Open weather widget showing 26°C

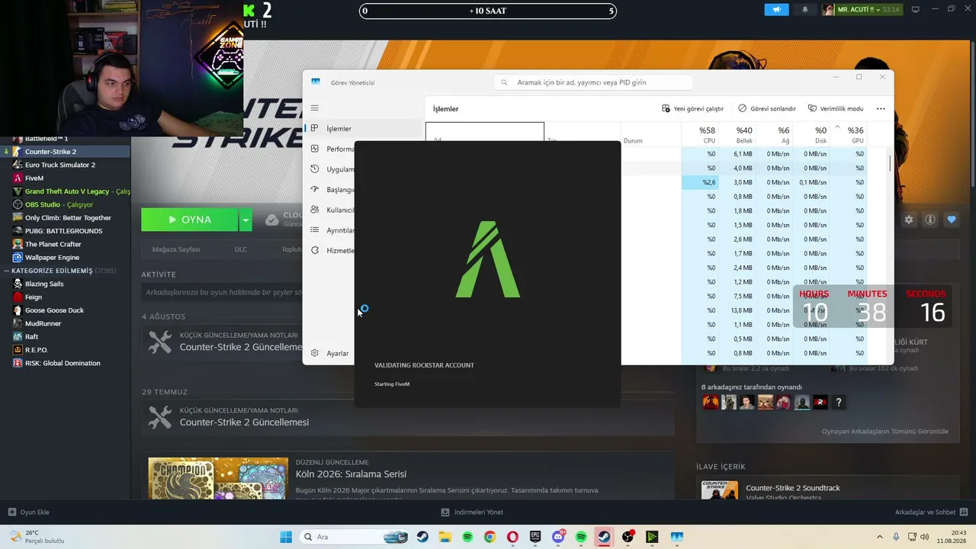coord(35,537)
